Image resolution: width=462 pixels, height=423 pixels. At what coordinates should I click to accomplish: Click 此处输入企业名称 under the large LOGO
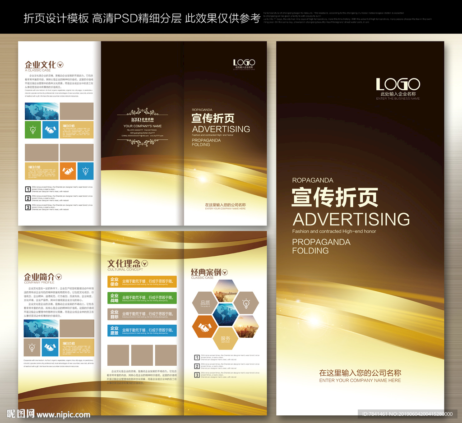coord(398,94)
